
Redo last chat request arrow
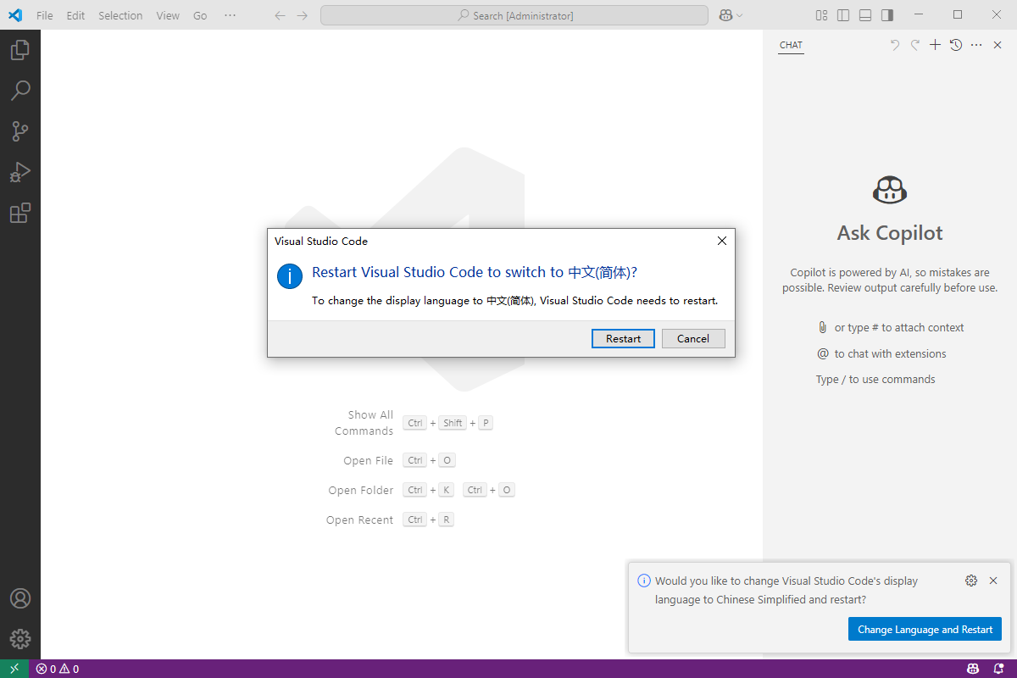(915, 45)
